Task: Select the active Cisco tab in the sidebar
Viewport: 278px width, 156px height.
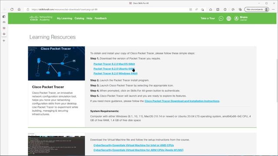Action: pyautogui.click(x=4, y=34)
